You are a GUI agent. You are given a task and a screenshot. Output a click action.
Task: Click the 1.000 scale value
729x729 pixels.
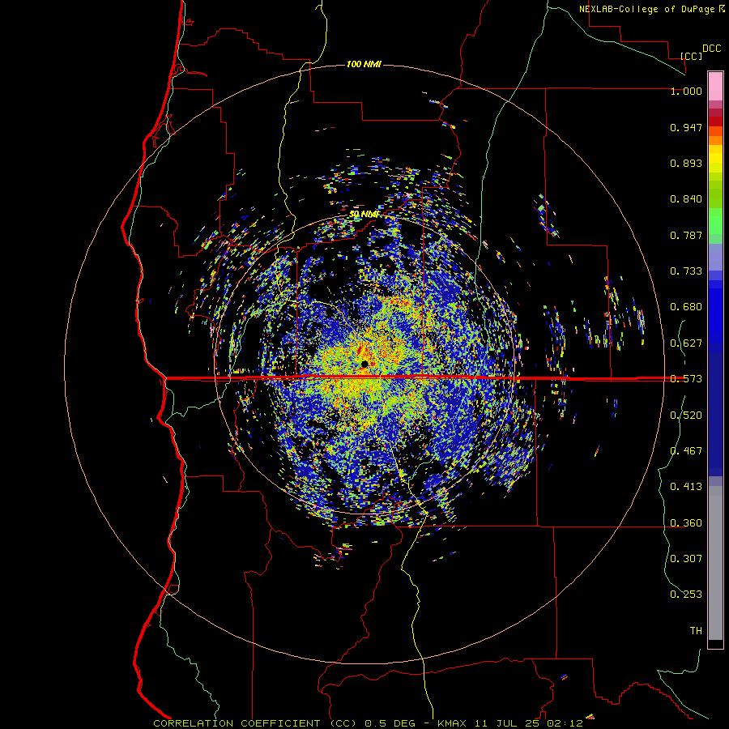(686, 91)
